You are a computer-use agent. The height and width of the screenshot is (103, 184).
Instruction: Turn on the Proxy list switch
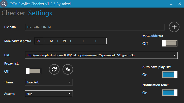[x=34, y=71]
